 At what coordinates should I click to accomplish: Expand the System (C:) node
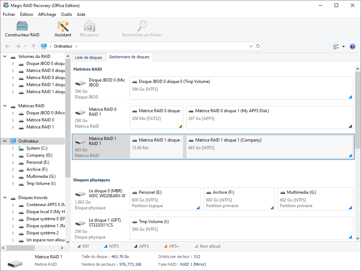point(13,148)
